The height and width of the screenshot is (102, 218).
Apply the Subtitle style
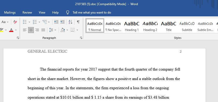tap(187, 26)
